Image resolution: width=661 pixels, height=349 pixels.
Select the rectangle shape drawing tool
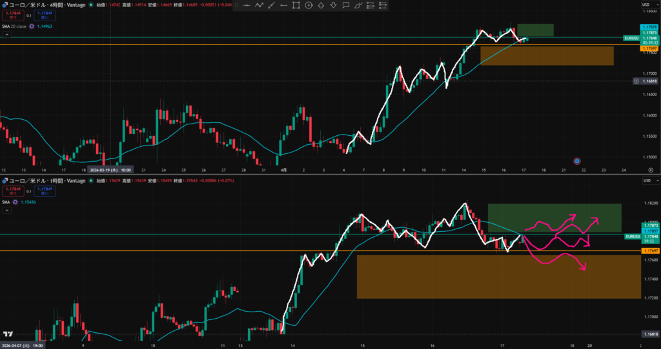pos(296,6)
